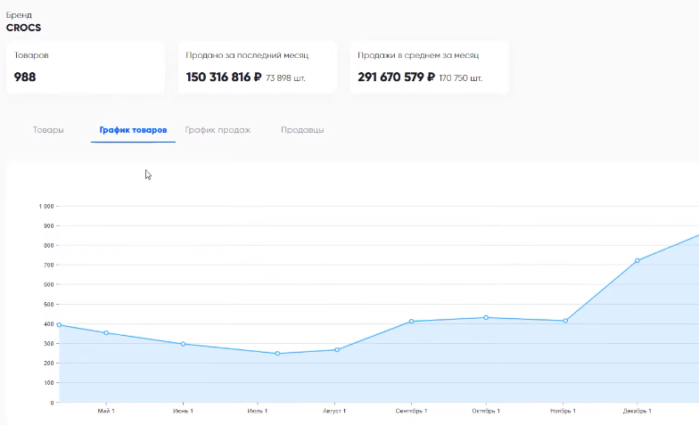Click the Август 1 axis label
The image size is (699, 425).
click(334, 411)
